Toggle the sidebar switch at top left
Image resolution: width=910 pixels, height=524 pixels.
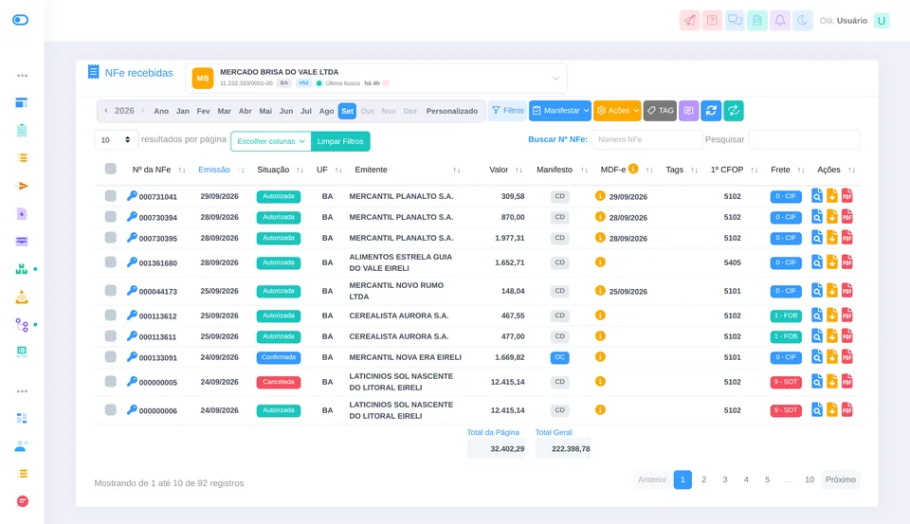pos(20,20)
